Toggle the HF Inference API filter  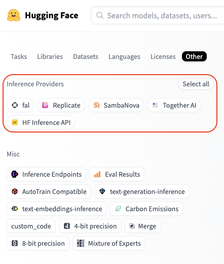[x=41, y=122]
